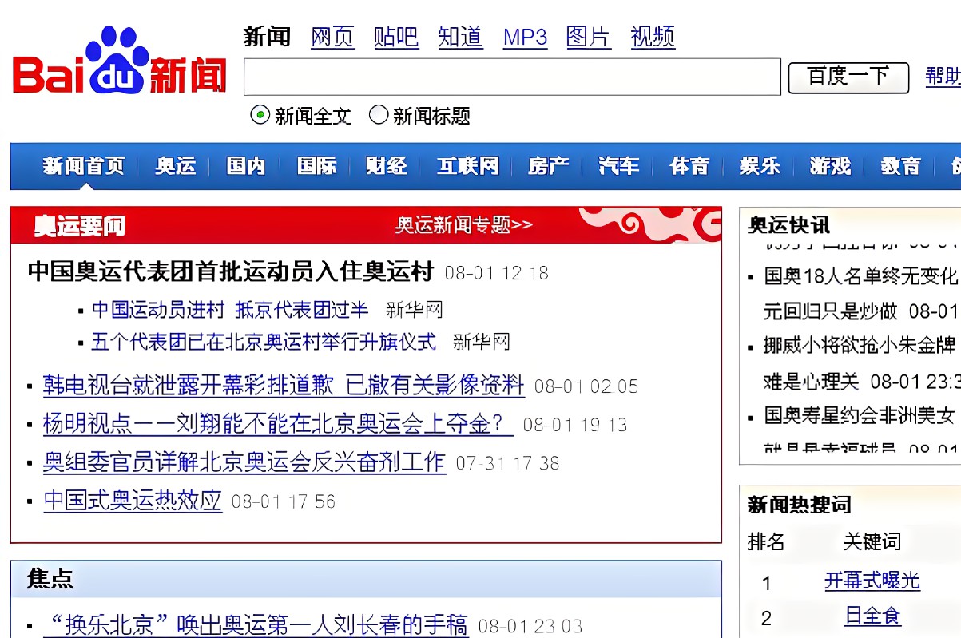Viewport: 961px width, 638px height.
Task: Switch to the 互联网 tab
Action: pos(467,166)
